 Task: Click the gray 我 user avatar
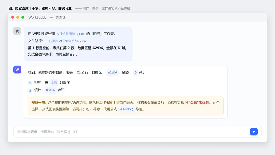click(17, 31)
